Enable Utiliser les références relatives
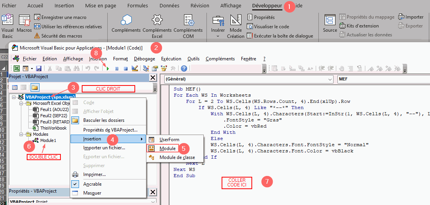 pyautogui.click(x=68, y=27)
